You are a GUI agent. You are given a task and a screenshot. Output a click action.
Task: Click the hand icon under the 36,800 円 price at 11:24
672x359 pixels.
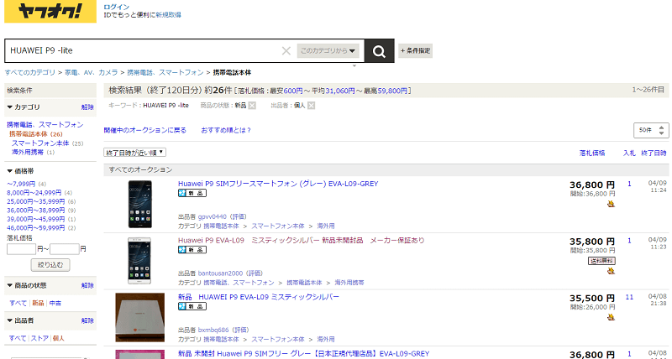tap(611, 204)
